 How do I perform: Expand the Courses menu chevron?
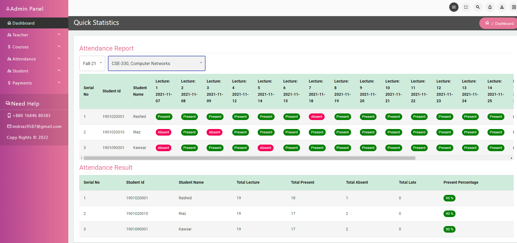point(59,46)
